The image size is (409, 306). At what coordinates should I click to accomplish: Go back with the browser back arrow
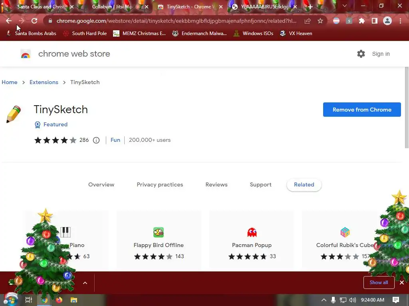coord(9,21)
